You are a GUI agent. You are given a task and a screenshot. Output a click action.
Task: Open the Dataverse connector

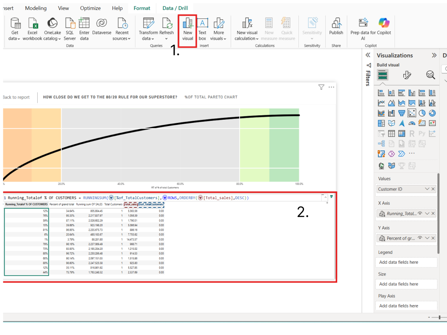point(101,26)
